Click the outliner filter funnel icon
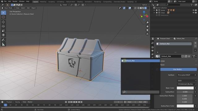The width and height of the screenshot is (198, 111). (192, 5)
